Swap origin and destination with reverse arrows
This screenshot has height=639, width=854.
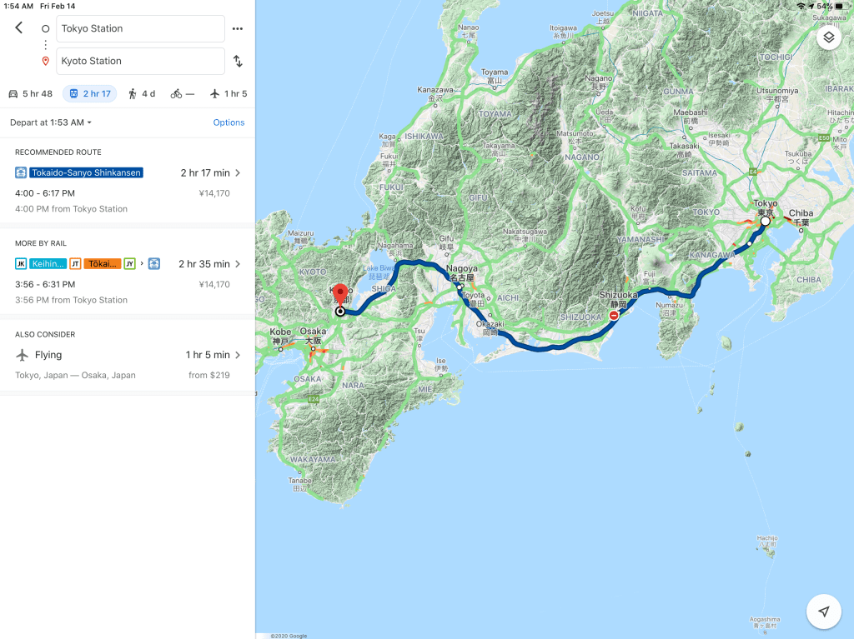238,61
